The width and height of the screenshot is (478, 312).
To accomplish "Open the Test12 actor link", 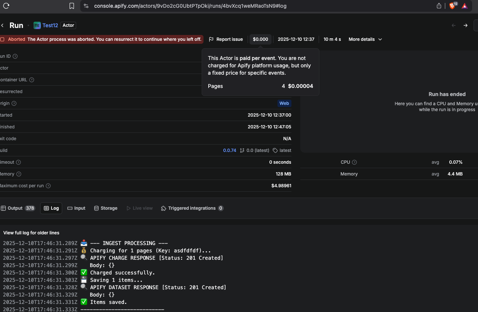I will [x=50, y=25].
